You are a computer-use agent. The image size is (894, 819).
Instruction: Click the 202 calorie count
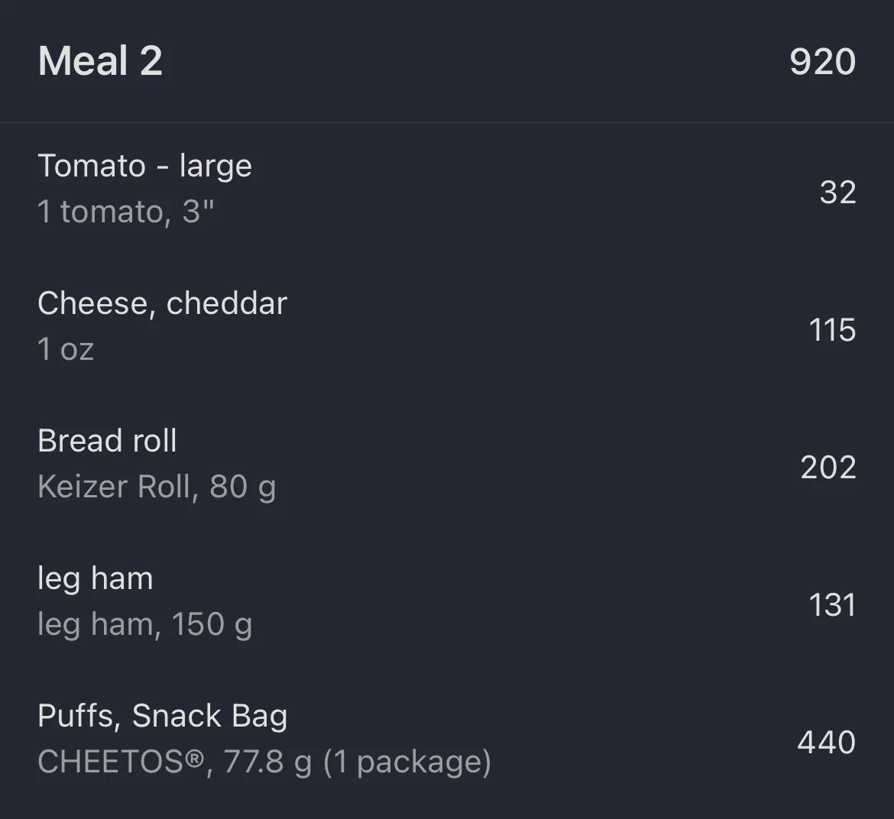pos(828,468)
